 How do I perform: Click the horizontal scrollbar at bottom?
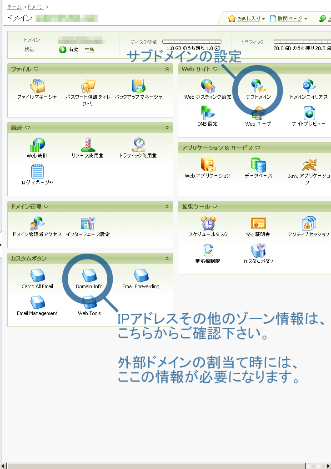(x=156, y=466)
